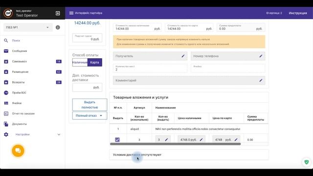Click pencil icon beside 4748 руб. card price
The image size is (313, 176).
pyautogui.click(x=236, y=140)
